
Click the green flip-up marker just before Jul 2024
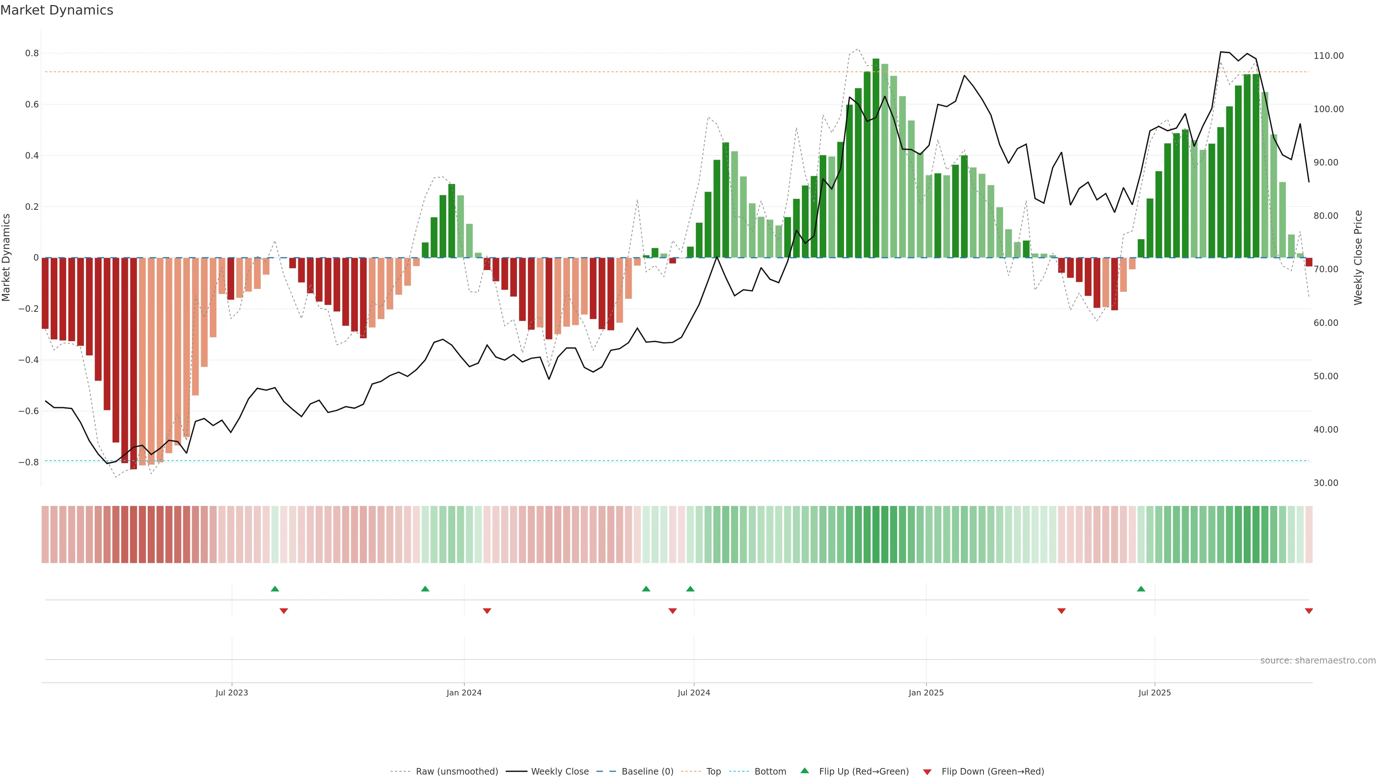pos(690,589)
